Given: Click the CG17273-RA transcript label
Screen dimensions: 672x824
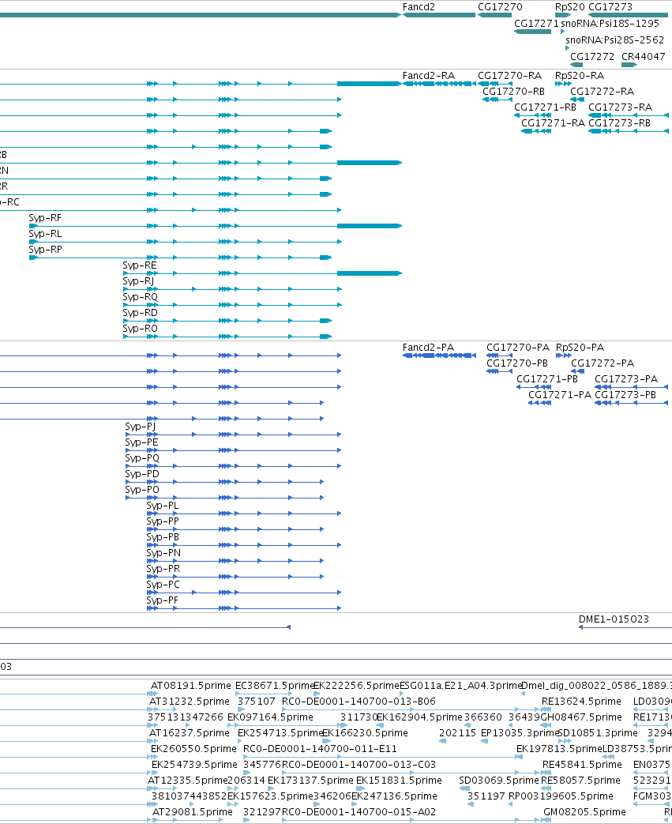Looking at the screenshot, I should [620, 107].
